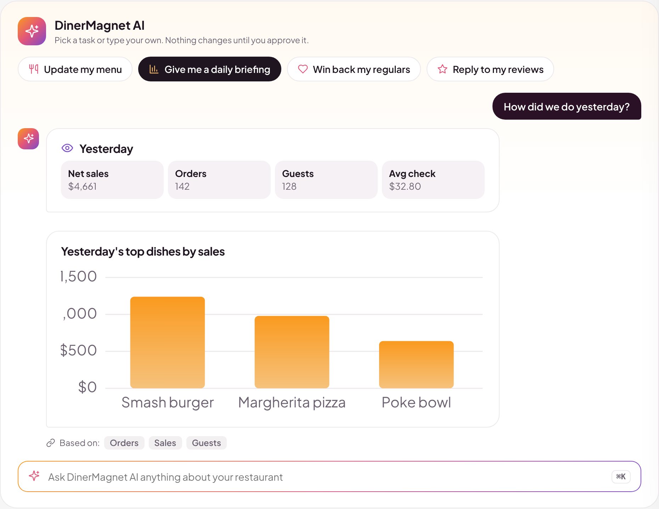Choose Win back my regulars

click(354, 69)
